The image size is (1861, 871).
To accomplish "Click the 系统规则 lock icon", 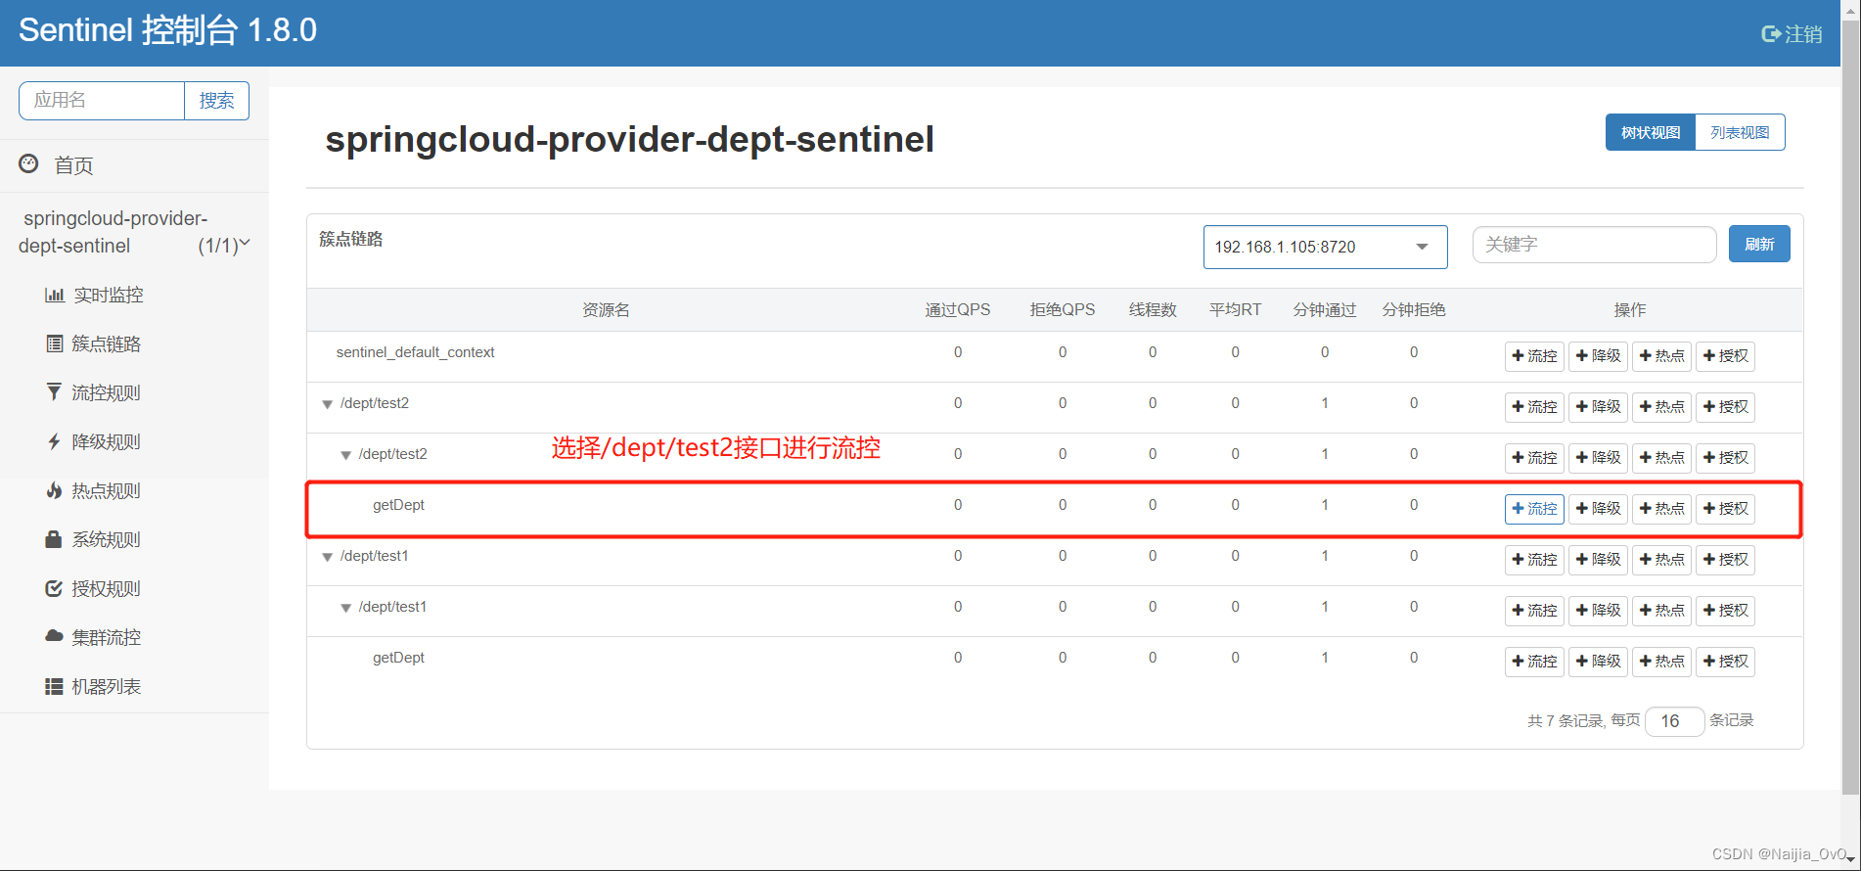I will click(x=54, y=539).
